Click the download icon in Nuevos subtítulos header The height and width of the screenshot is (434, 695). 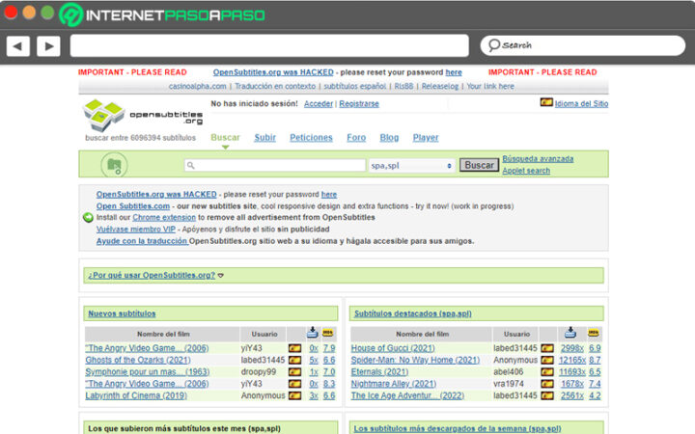click(x=312, y=333)
